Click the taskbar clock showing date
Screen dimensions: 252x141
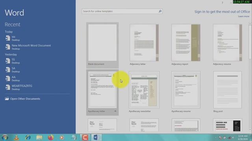point(243,137)
